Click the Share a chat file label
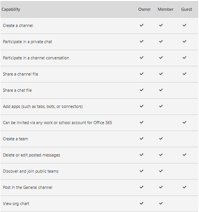Viewport: 199px width, 212px height. [17, 90]
